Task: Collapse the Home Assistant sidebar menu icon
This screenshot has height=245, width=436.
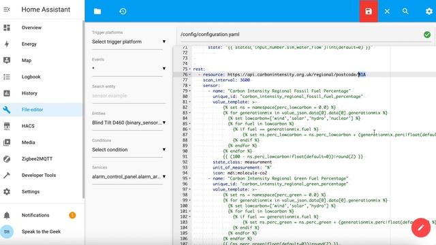Action: point(7,10)
